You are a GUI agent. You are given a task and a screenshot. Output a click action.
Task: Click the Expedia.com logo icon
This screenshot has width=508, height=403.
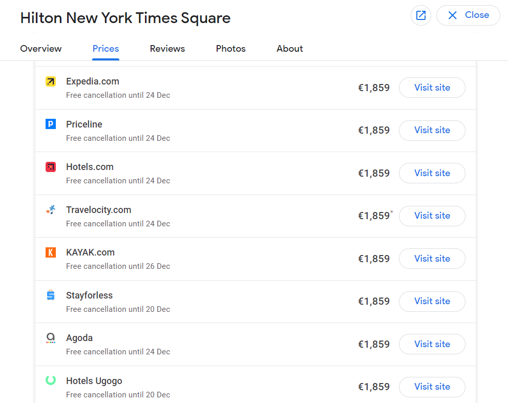point(51,81)
